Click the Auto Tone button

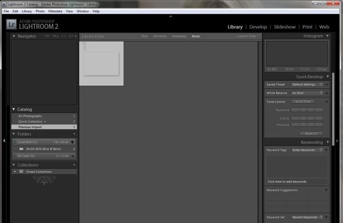coord(303,101)
